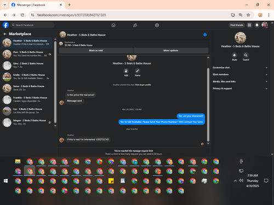Click Heather's 'If this is real I'm interested' message
The height and width of the screenshot is (205, 274).
tap(88, 139)
